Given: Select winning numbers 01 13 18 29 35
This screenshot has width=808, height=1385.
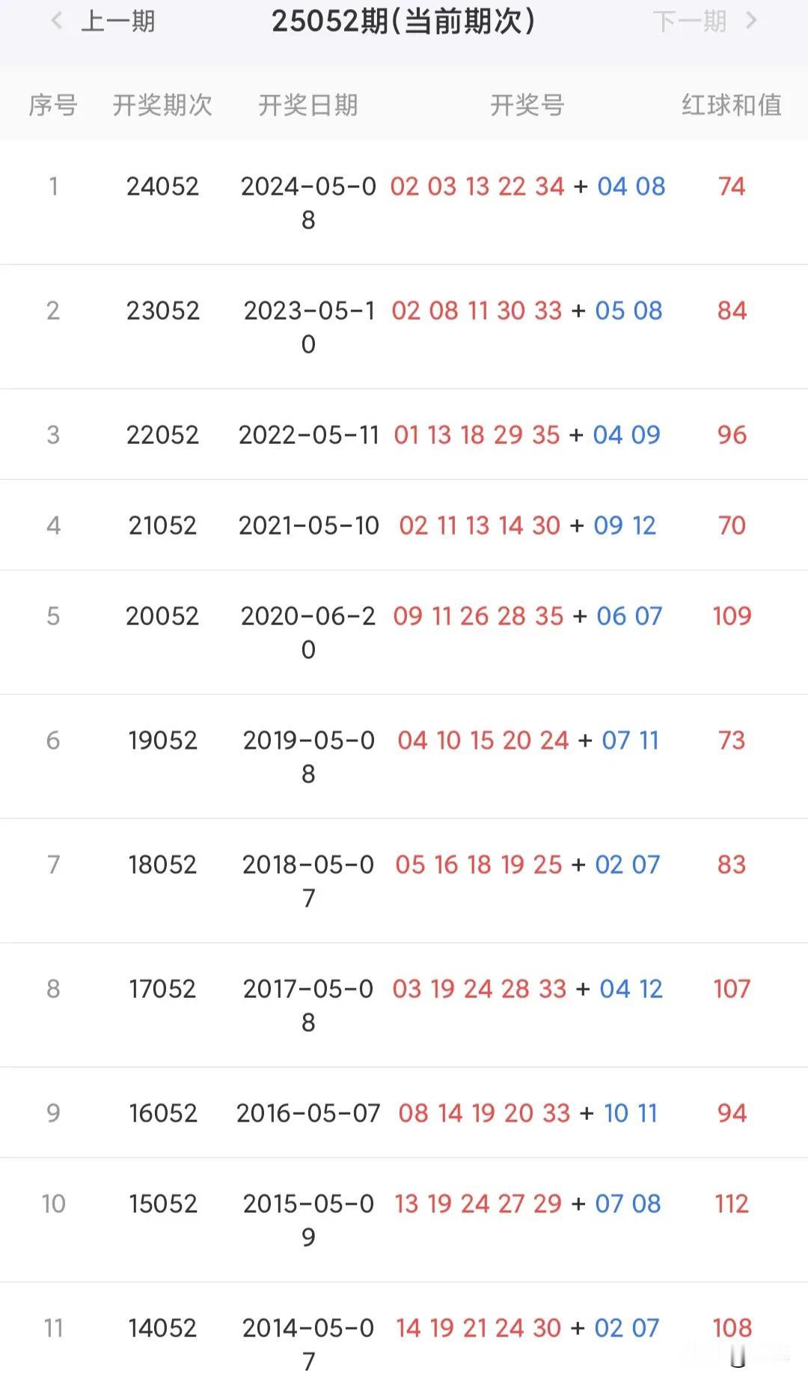Looking at the screenshot, I should (477, 435).
